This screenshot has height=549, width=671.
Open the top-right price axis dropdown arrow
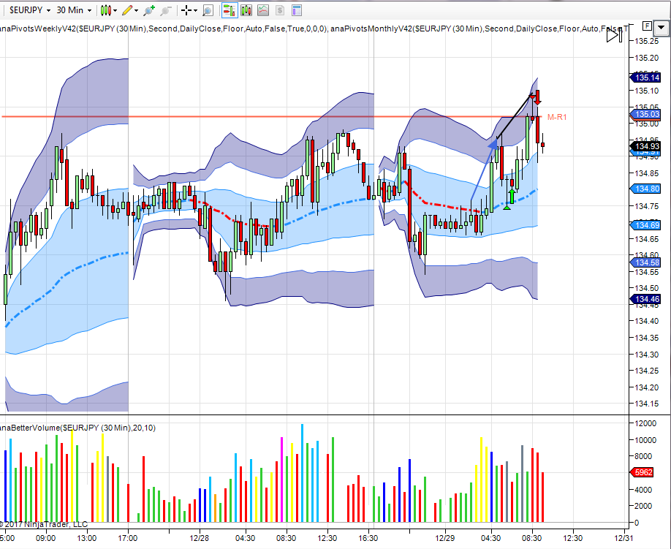(661, 29)
